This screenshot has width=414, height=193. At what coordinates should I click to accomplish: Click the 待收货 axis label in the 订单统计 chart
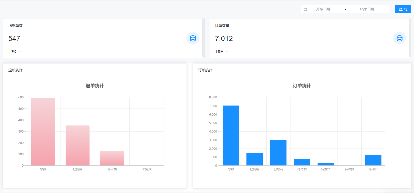(x=349, y=169)
